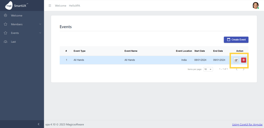
Task: Open HelloXPA in the top navigation
Action: (75, 6)
